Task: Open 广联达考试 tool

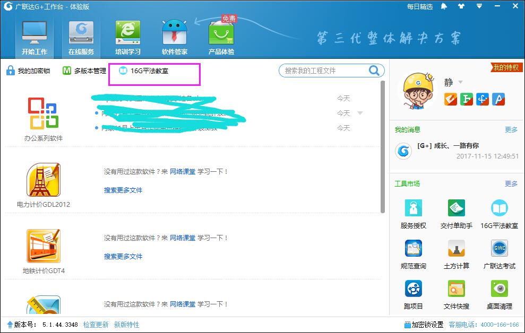Action: coord(499,254)
